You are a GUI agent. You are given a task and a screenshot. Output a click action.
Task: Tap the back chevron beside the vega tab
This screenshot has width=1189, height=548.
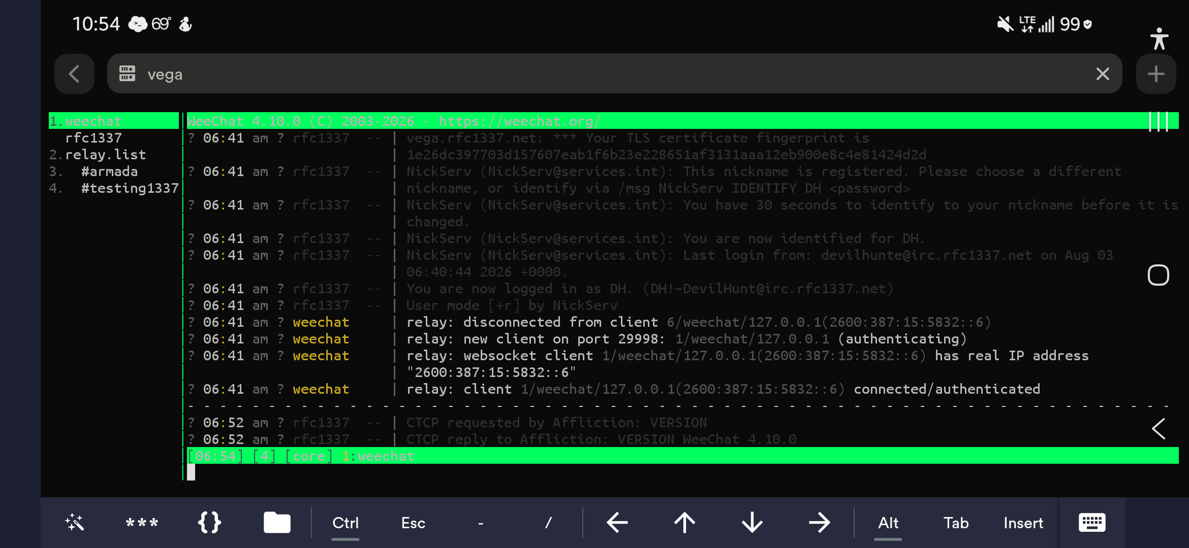(x=74, y=74)
